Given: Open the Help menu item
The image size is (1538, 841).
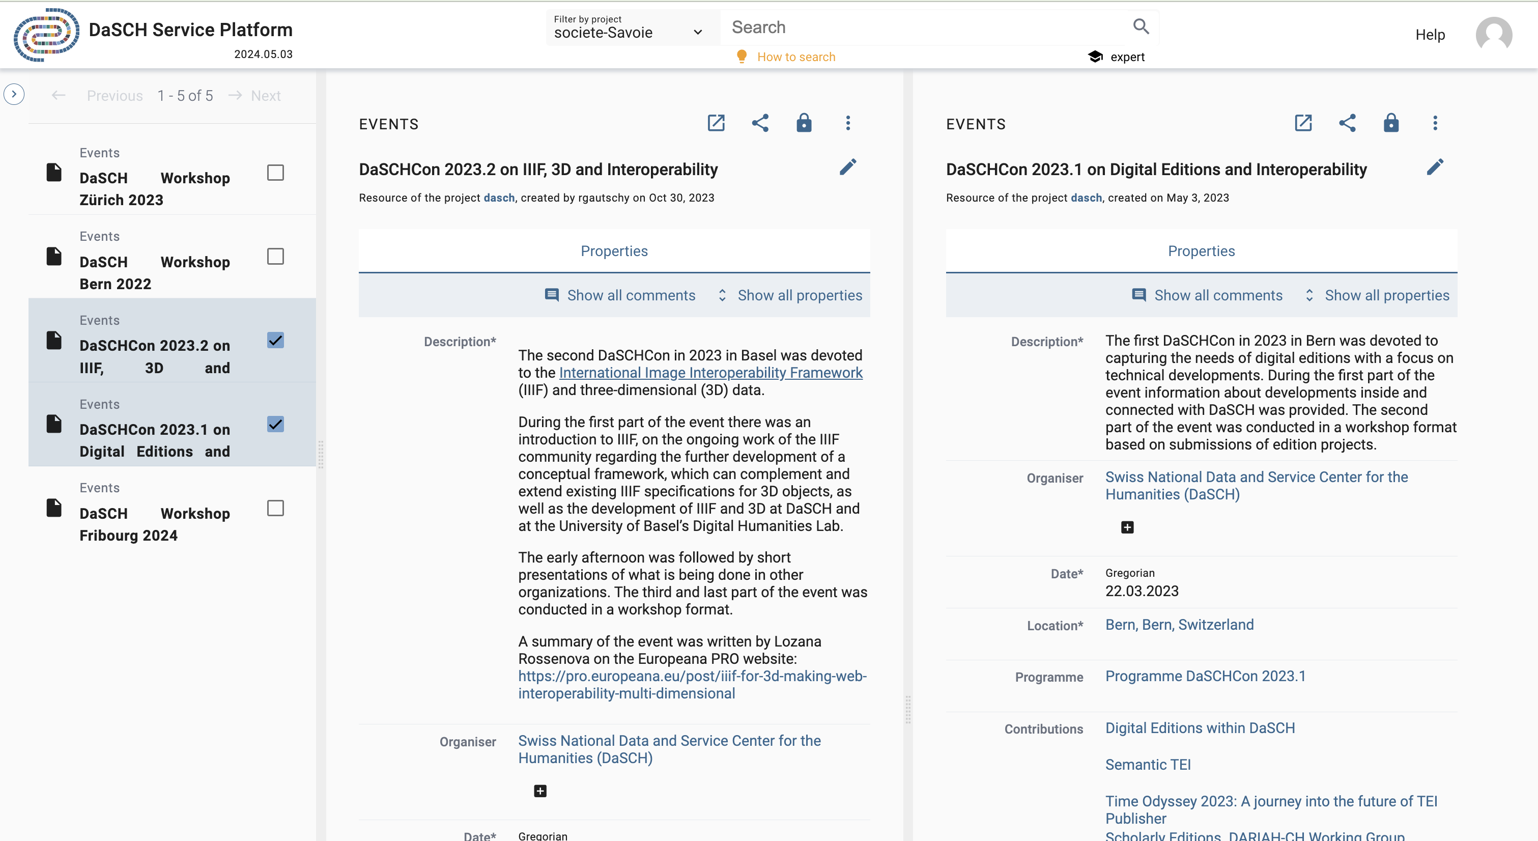Looking at the screenshot, I should click(x=1431, y=35).
